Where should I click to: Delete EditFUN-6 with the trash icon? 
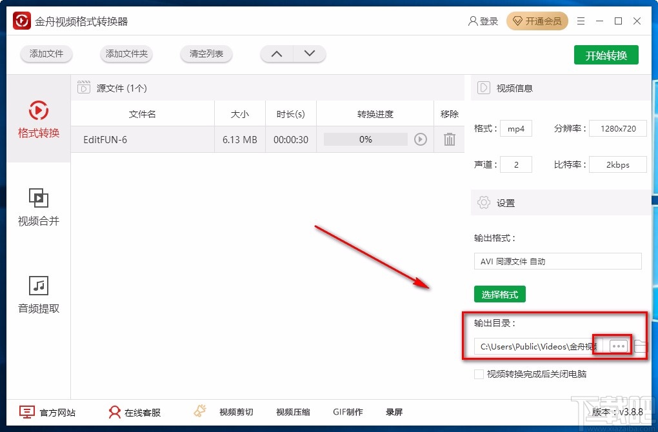449,139
